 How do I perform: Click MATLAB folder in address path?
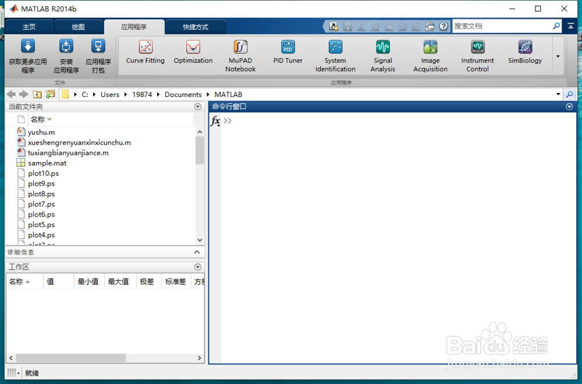[x=228, y=95]
